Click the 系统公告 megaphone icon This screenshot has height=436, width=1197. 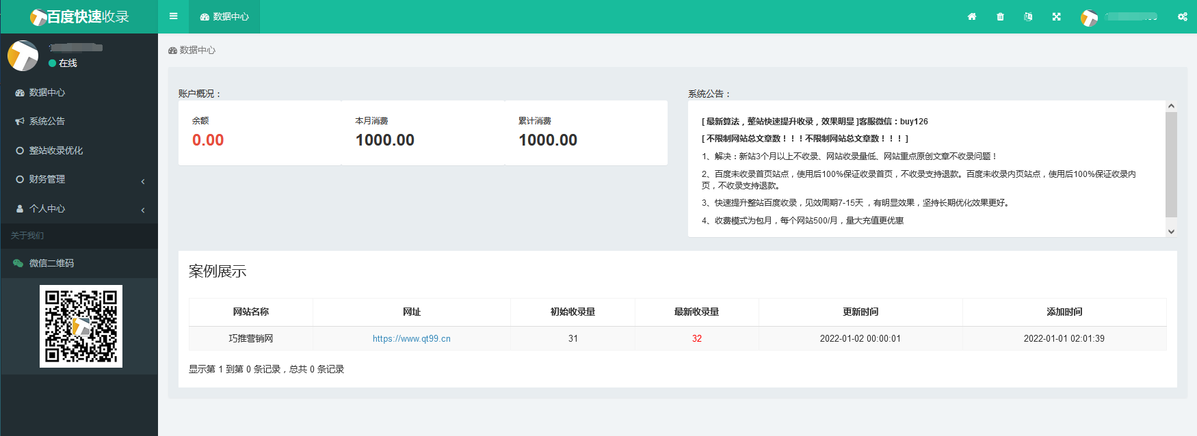click(x=20, y=121)
